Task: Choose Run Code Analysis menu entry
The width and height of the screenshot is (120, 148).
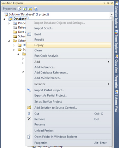Action: 46,56
